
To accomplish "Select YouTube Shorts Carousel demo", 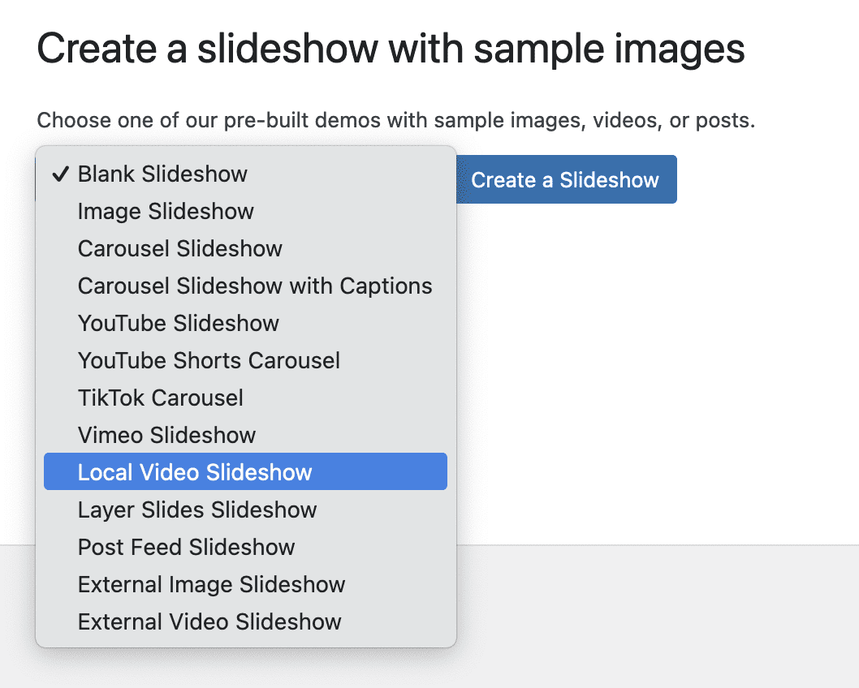I will click(x=209, y=361).
